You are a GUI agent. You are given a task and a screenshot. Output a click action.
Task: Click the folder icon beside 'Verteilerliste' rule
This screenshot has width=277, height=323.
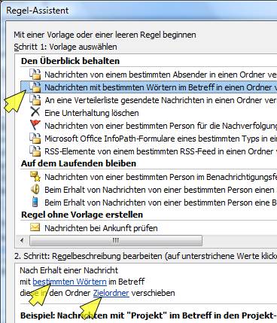point(35,100)
